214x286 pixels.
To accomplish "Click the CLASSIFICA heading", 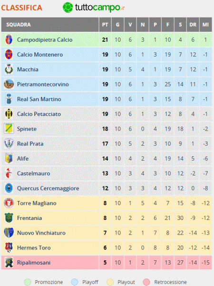I will tap(22, 8).
